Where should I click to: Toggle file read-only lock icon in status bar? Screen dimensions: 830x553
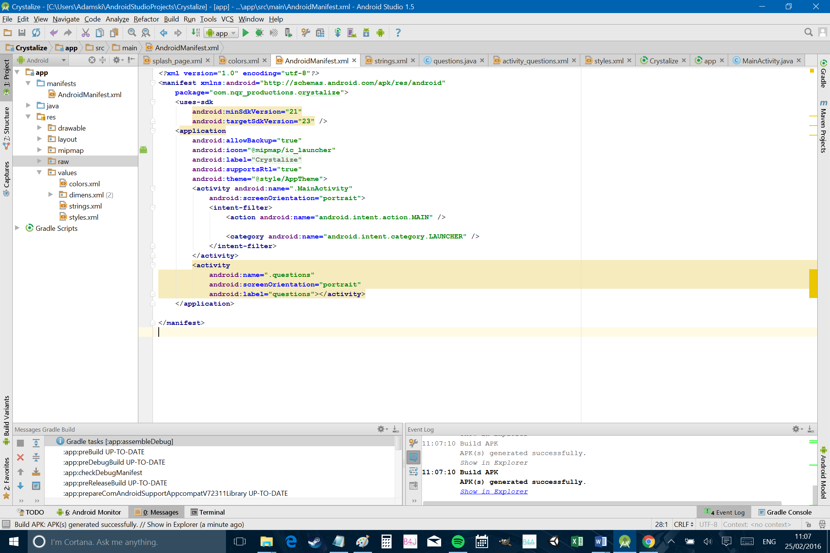click(808, 524)
